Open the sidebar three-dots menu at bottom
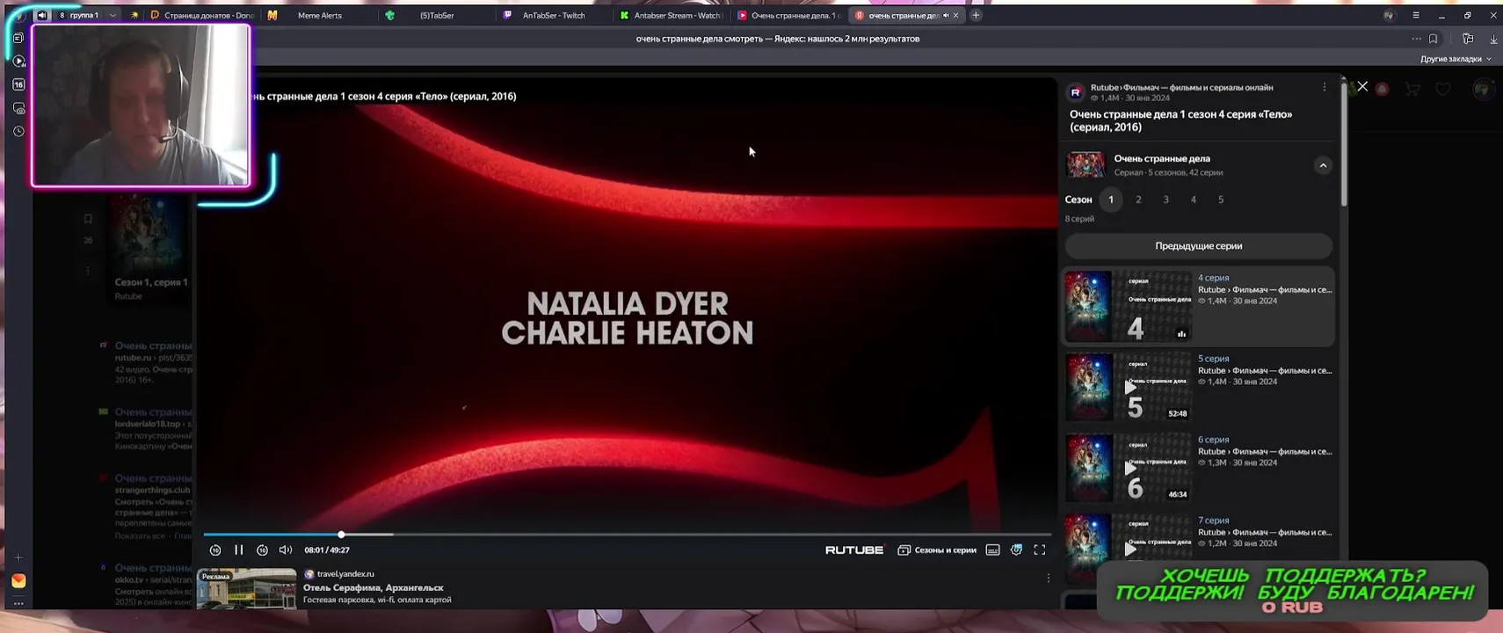 pyautogui.click(x=18, y=603)
